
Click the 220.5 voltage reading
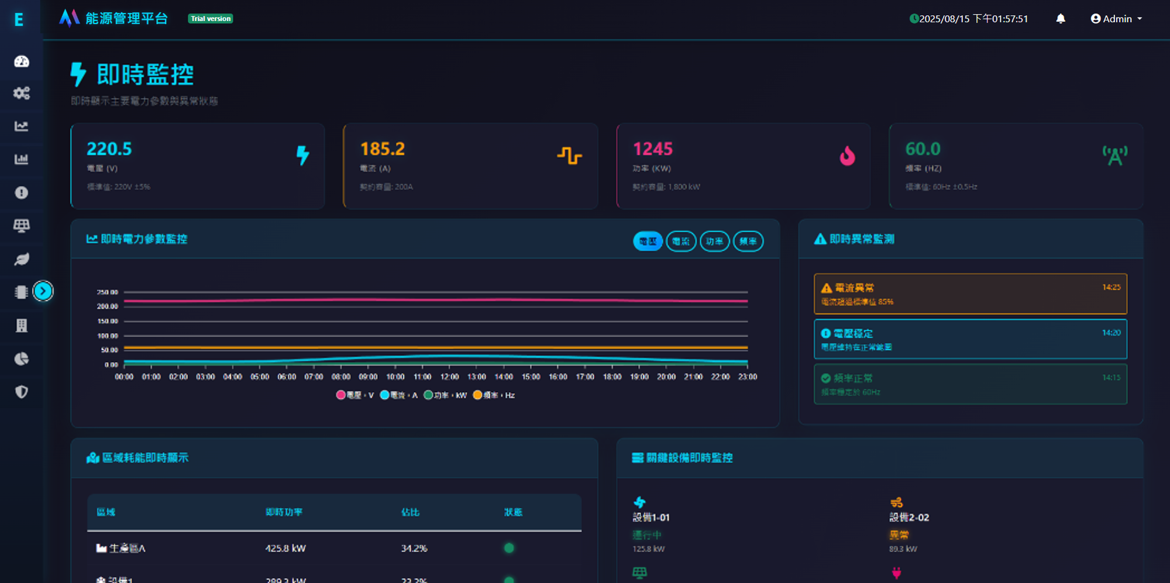point(109,149)
